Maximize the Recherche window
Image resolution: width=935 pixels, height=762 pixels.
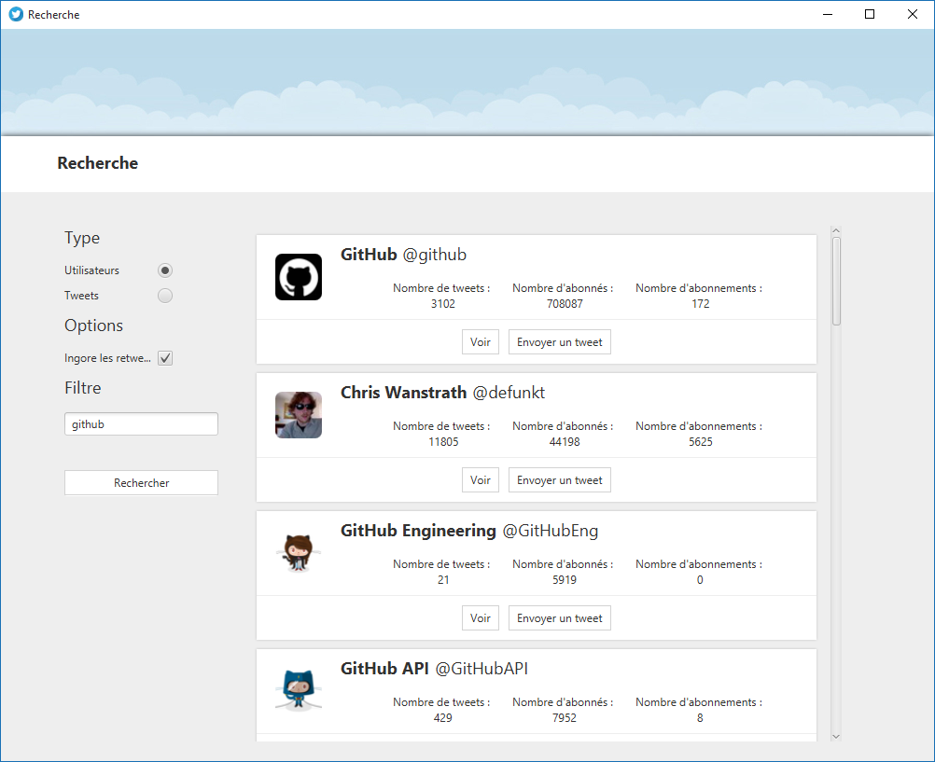[870, 14]
